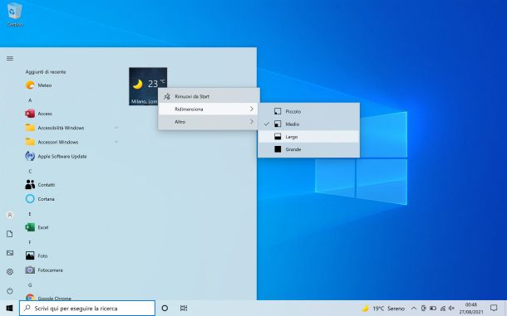
Task: Expand the Accessibilità Windows folder chevron
Action: (x=116, y=128)
